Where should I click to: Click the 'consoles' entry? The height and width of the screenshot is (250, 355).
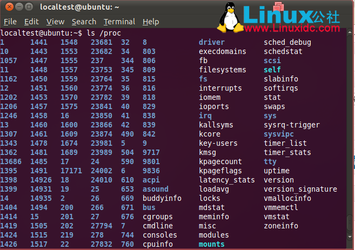click(x=160, y=235)
